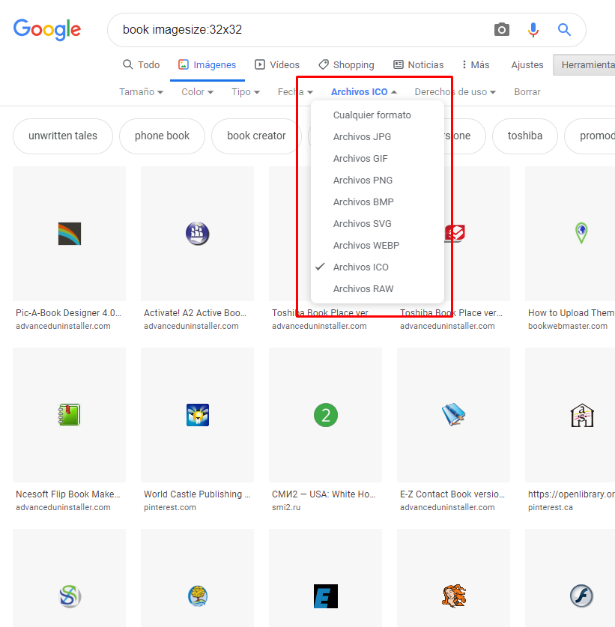This screenshot has width=615, height=627.
Task: Click the book creator suggestion chip
Action: (x=256, y=136)
